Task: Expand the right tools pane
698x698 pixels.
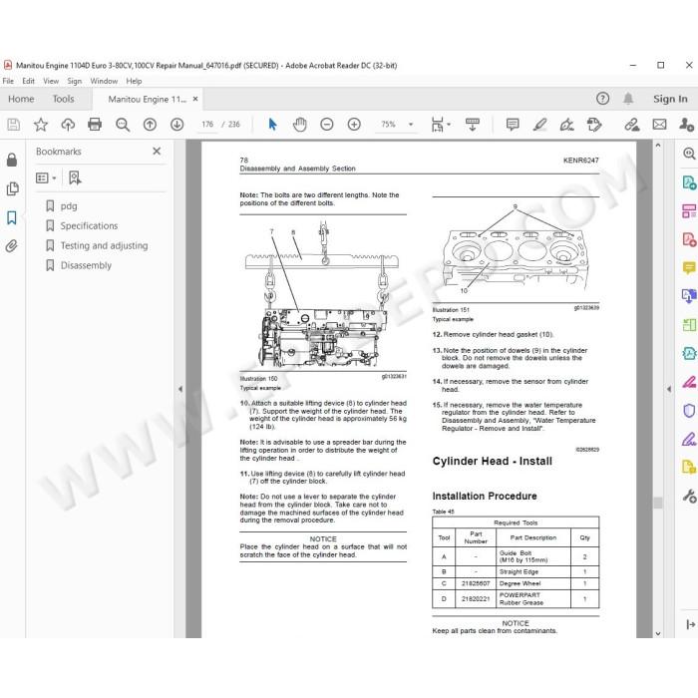Action: click(690, 624)
